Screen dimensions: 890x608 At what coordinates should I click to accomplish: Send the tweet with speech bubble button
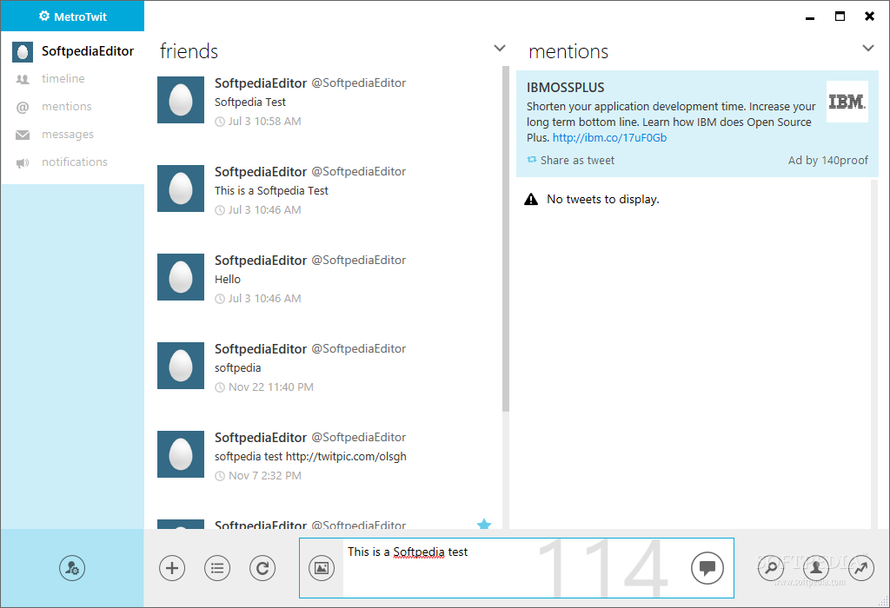pos(707,568)
